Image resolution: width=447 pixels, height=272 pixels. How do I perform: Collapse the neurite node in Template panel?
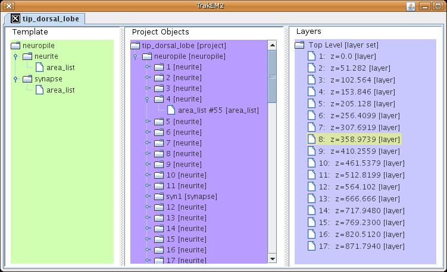tap(16, 57)
